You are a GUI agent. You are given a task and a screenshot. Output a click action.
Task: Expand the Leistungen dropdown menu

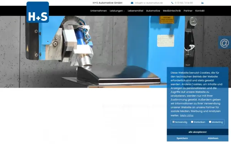point(117,11)
